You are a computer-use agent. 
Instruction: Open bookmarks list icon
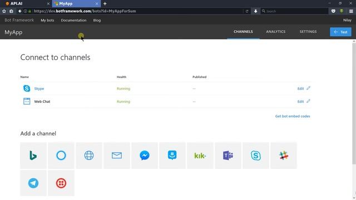click(x=11, y=11)
